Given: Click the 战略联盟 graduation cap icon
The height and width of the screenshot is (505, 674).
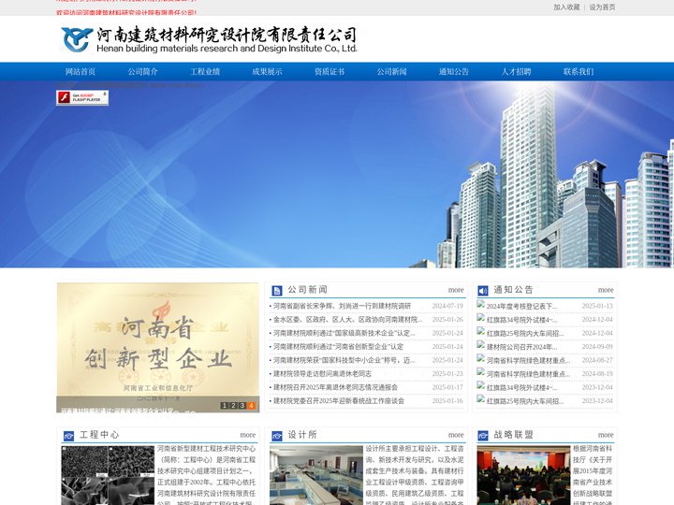Looking at the screenshot, I should (483, 436).
